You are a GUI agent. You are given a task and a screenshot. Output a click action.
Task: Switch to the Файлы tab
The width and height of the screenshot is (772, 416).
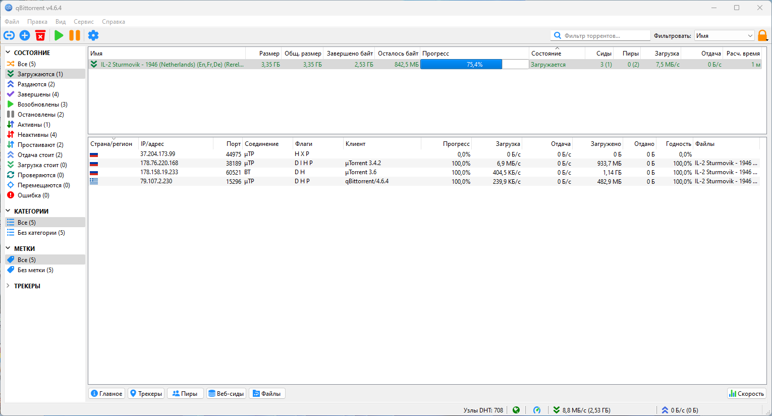[x=267, y=393]
